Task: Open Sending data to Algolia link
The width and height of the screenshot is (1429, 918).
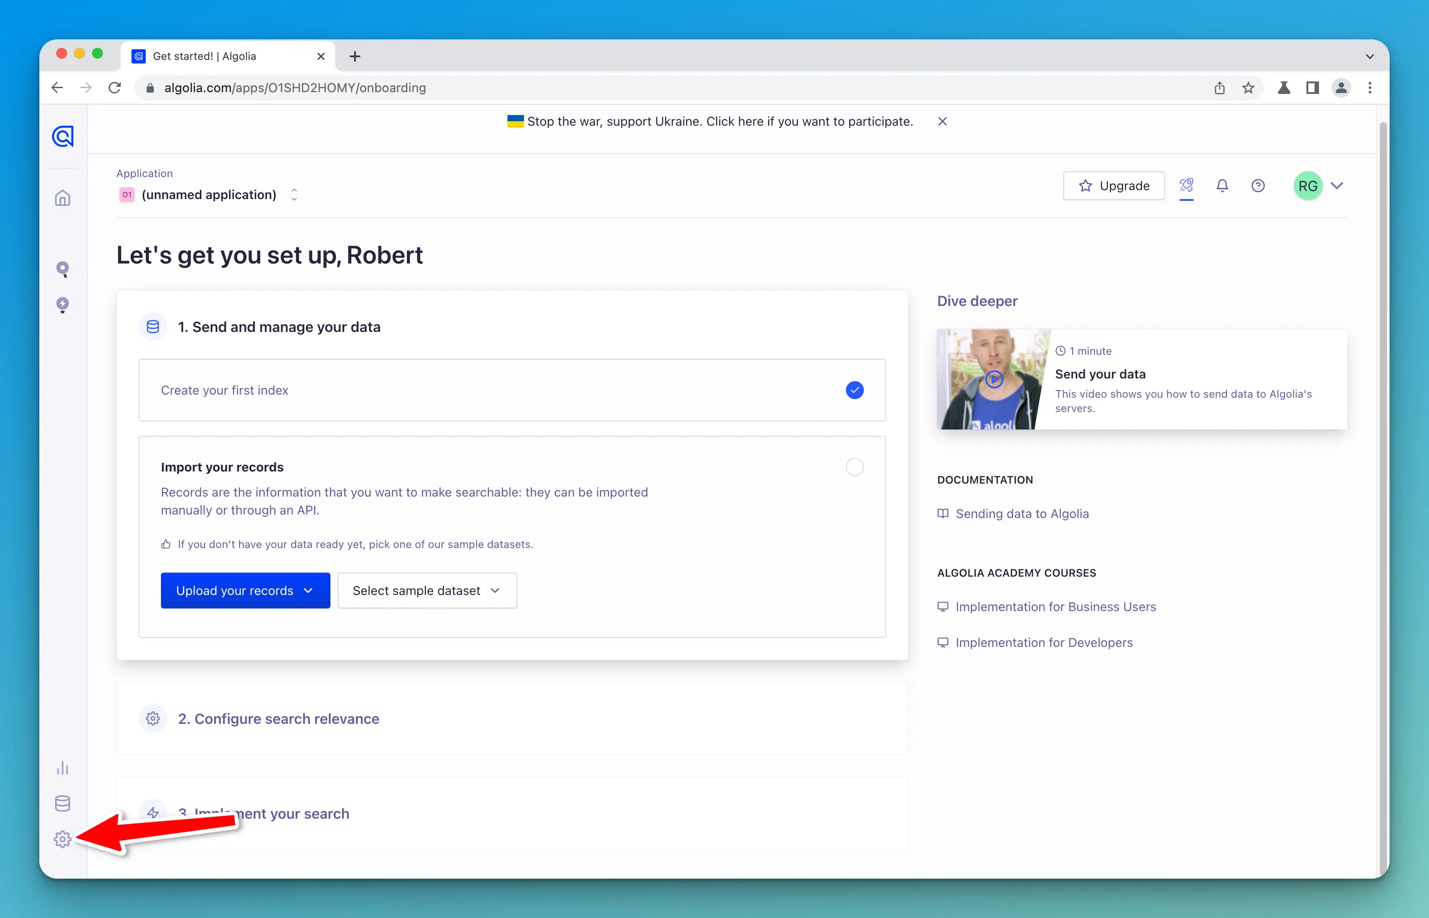Action: 1022,513
